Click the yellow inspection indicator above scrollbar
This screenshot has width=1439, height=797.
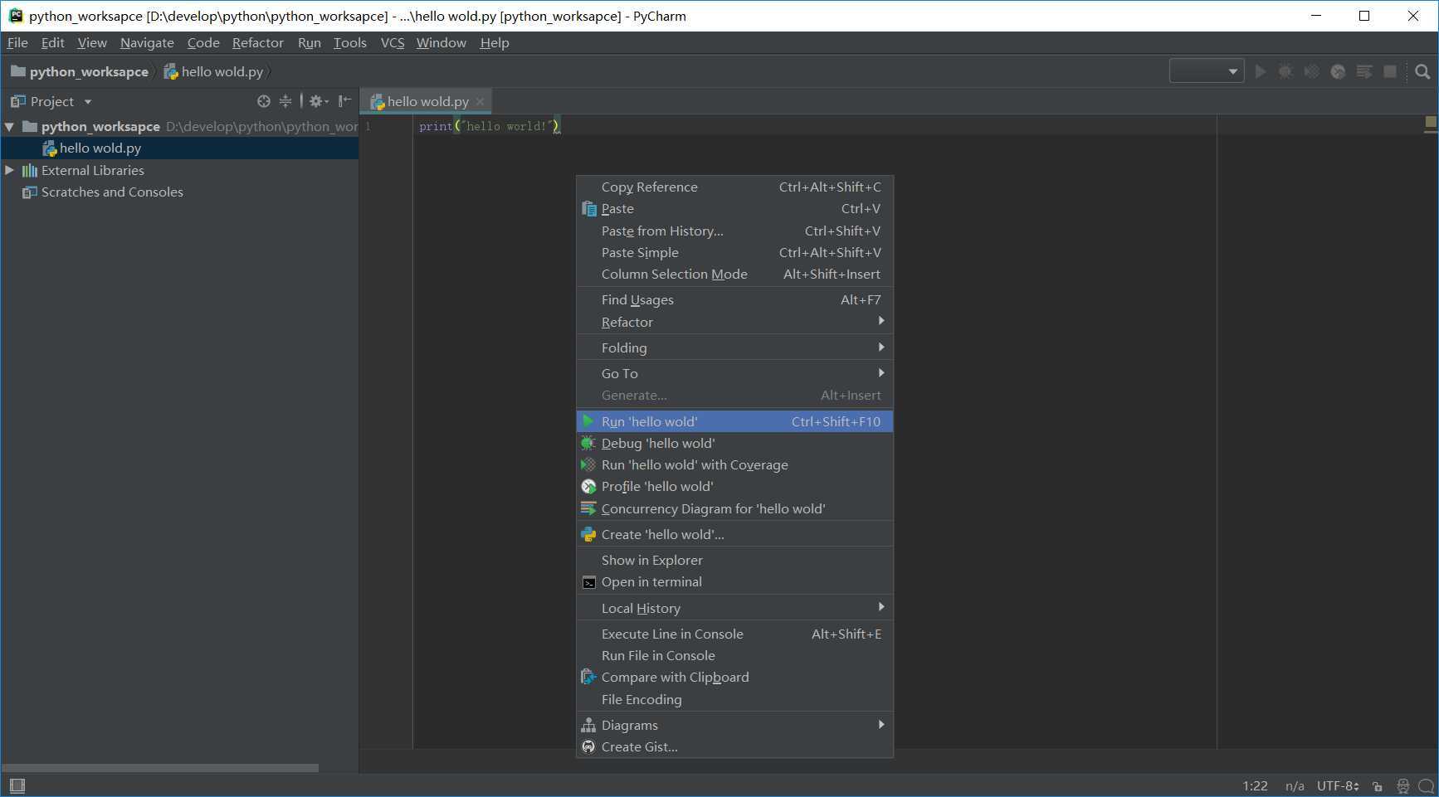(1431, 123)
